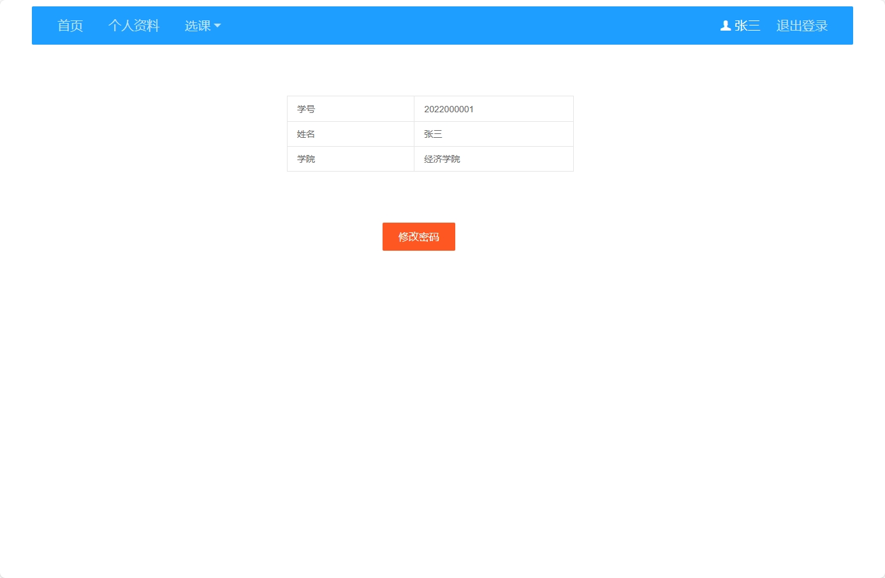Viewport: 885px width, 578px height.
Task: Click the dropdown caret next to 选课
Action: click(x=217, y=26)
